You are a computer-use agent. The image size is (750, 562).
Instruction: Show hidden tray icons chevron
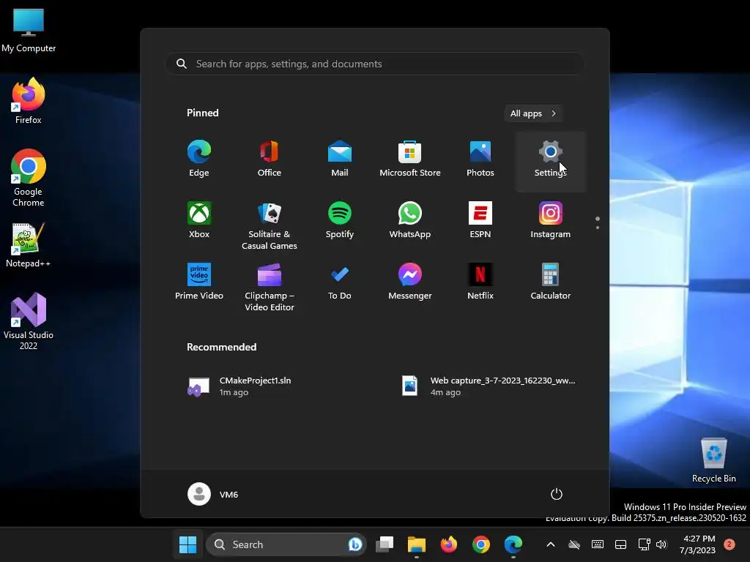(551, 544)
